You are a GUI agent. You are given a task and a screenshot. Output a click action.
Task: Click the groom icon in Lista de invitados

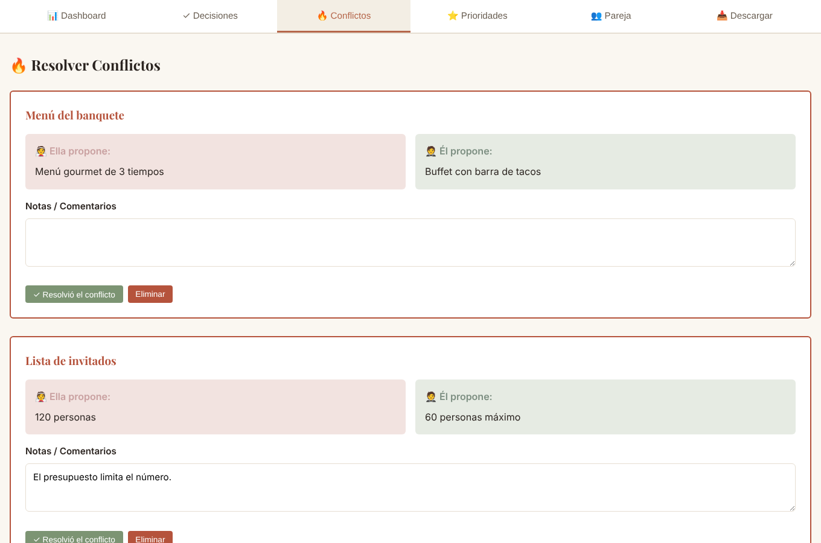[x=431, y=397]
